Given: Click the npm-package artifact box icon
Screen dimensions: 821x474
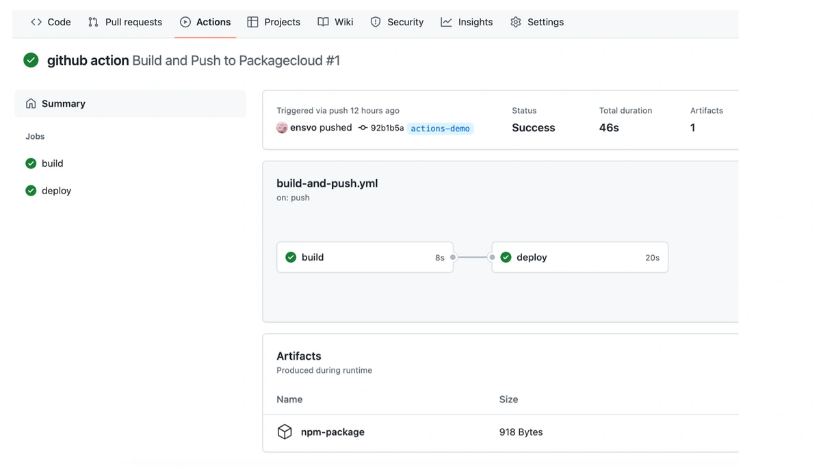Looking at the screenshot, I should pos(285,432).
